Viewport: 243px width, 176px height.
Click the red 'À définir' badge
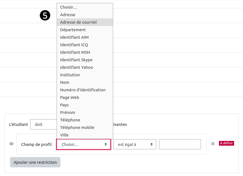click(227, 143)
